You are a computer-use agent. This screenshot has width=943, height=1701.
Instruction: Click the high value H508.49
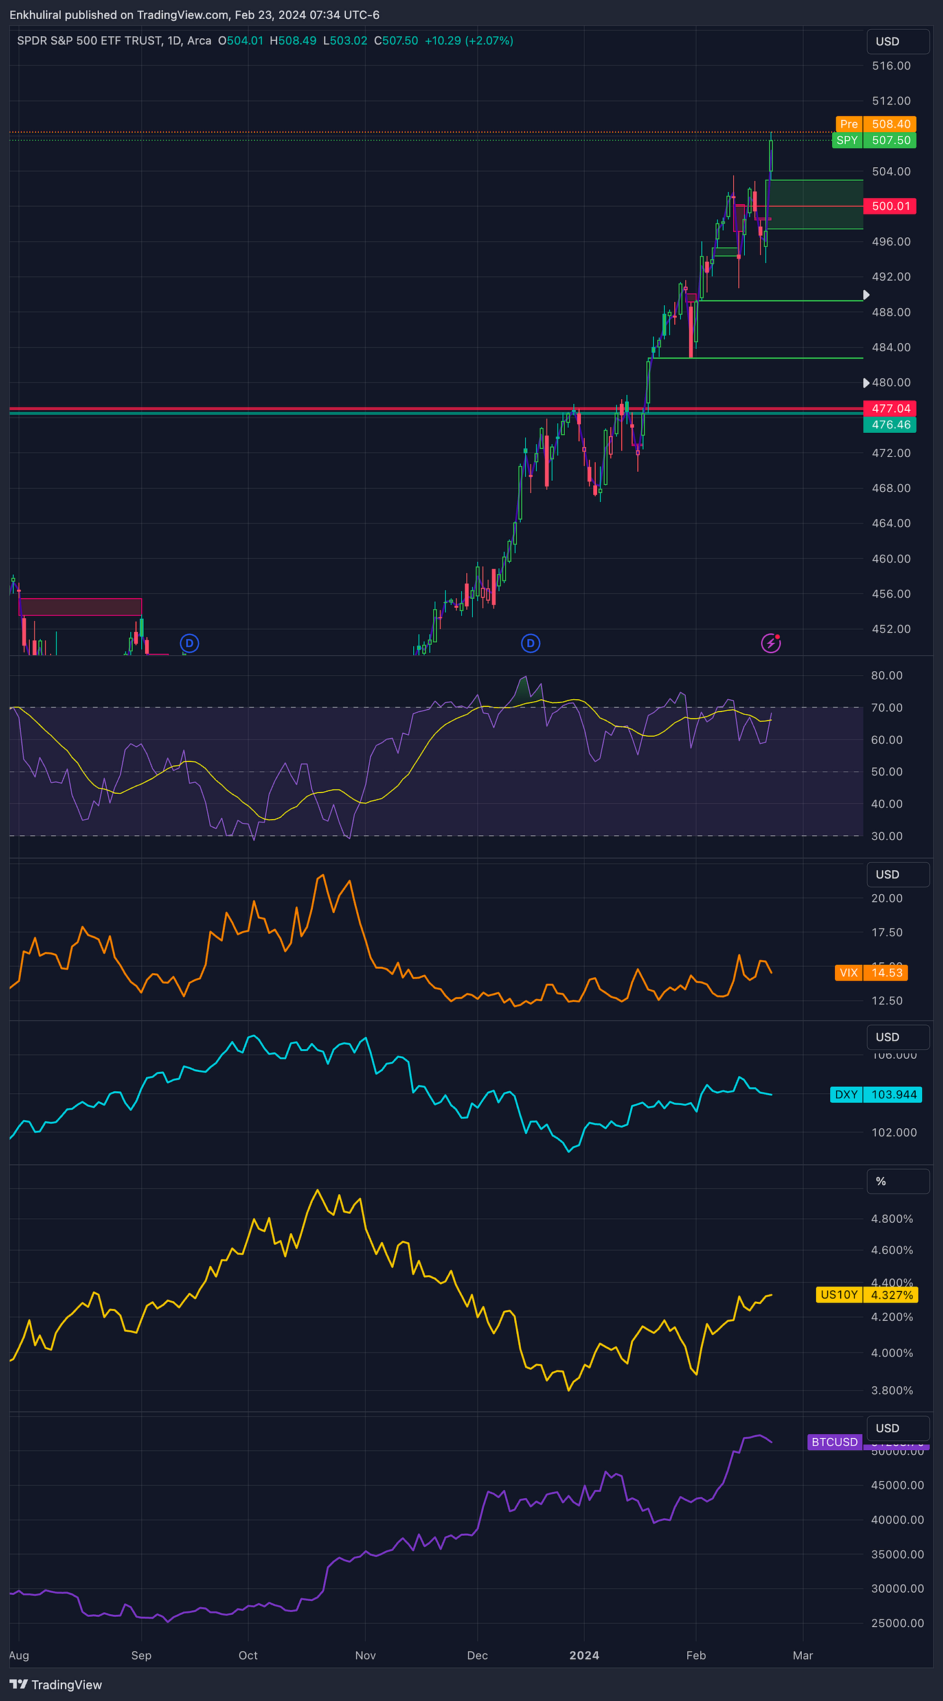(x=293, y=41)
